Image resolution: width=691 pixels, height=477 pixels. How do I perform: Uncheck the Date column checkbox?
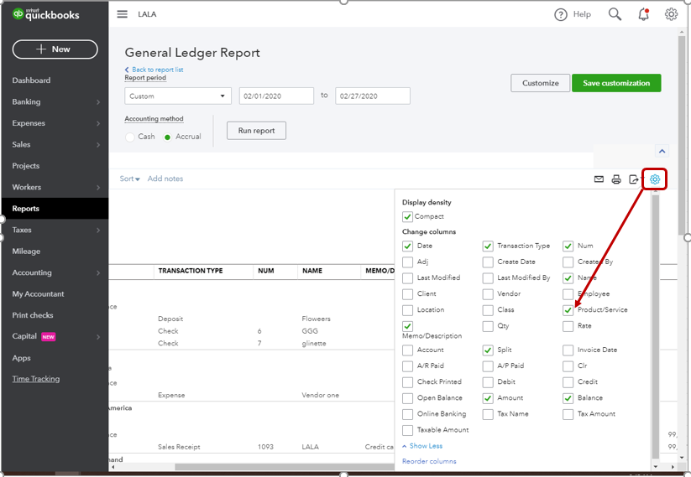pyautogui.click(x=407, y=246)
